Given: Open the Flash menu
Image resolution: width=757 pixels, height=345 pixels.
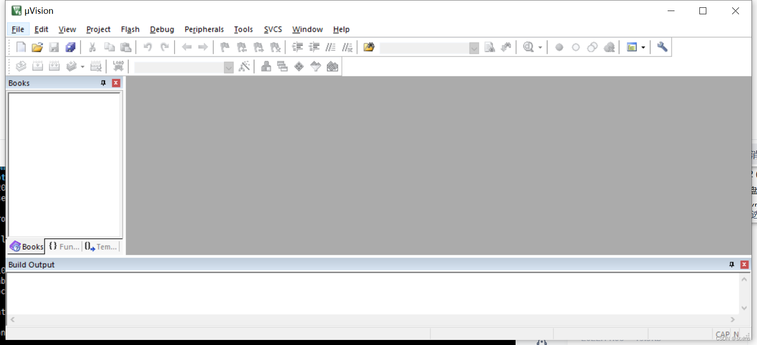Looking at the screenshot, I should click(x=130, y=29).
